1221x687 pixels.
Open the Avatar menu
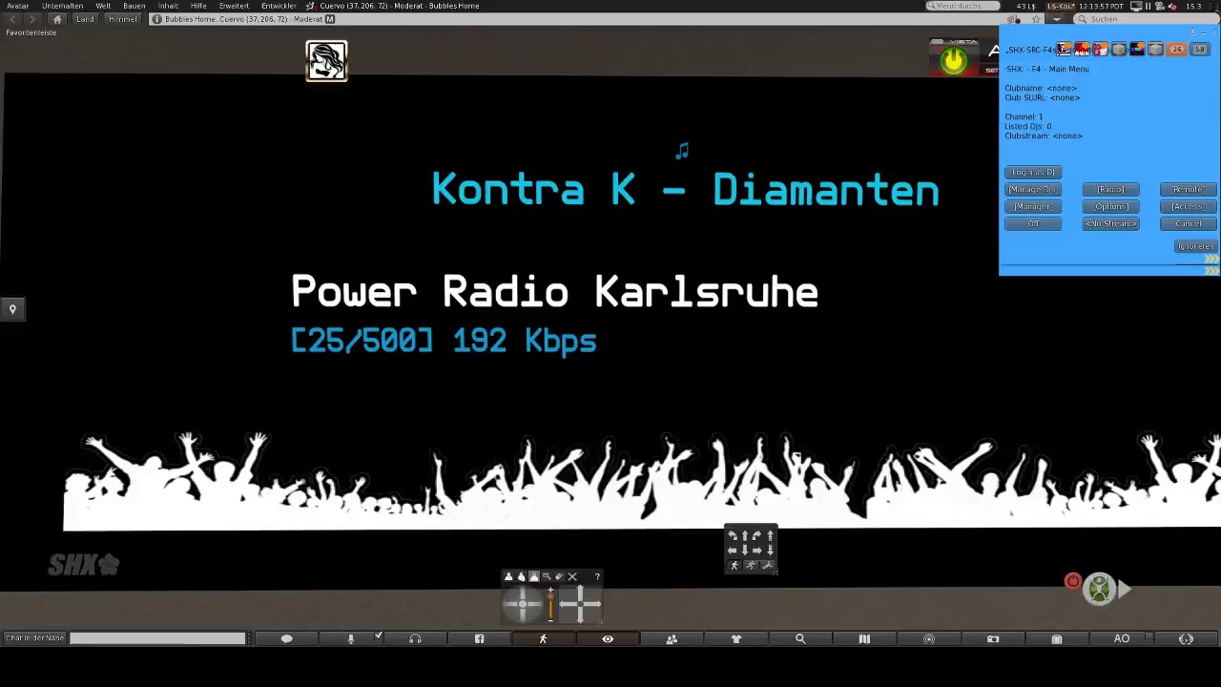coord(17,6)
